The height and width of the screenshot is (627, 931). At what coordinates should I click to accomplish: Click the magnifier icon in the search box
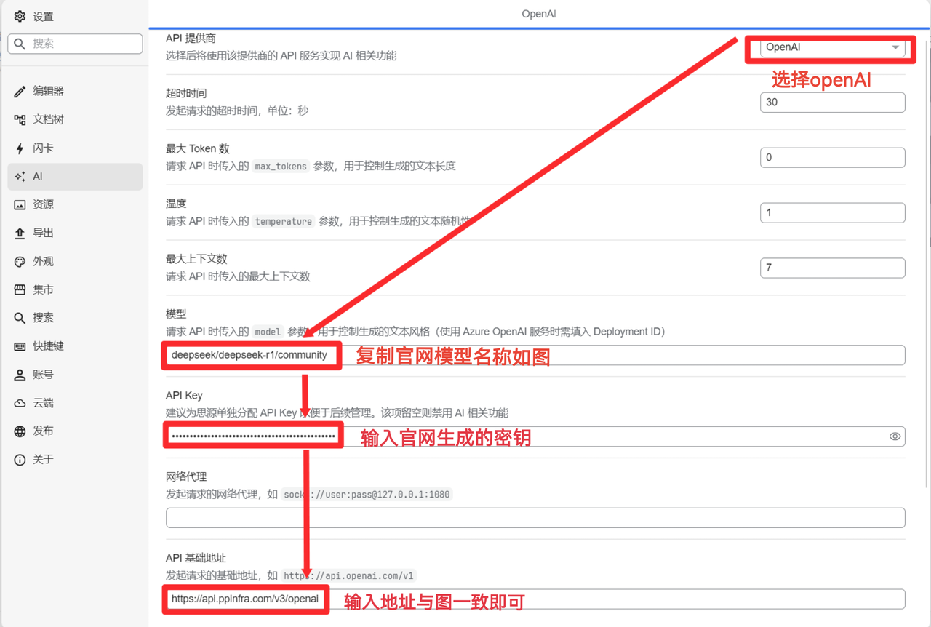coord(20,44)
